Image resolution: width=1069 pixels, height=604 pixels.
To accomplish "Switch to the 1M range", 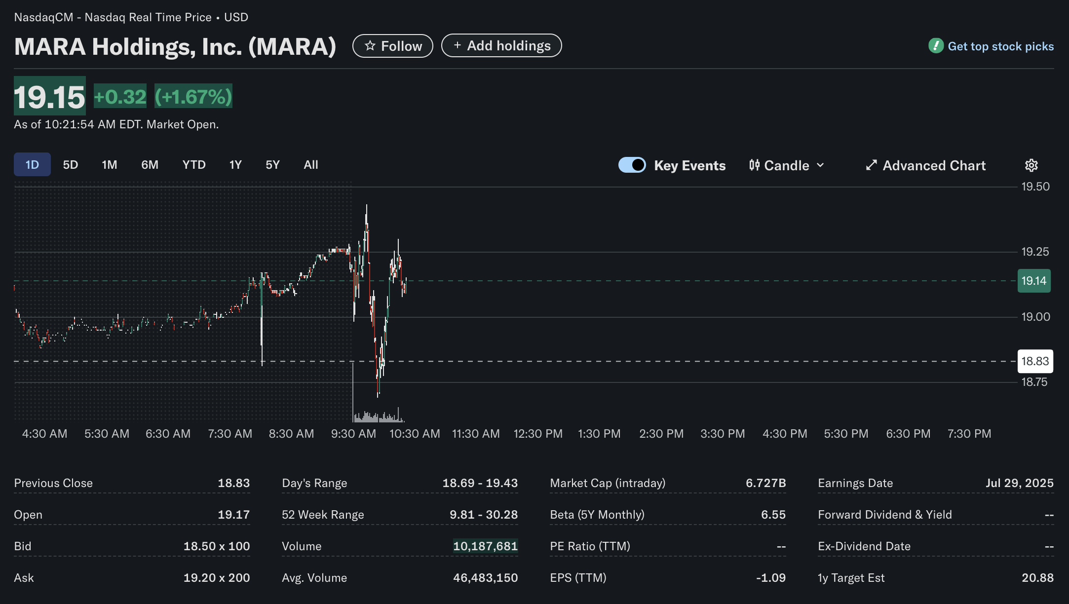I will (110, 165).
